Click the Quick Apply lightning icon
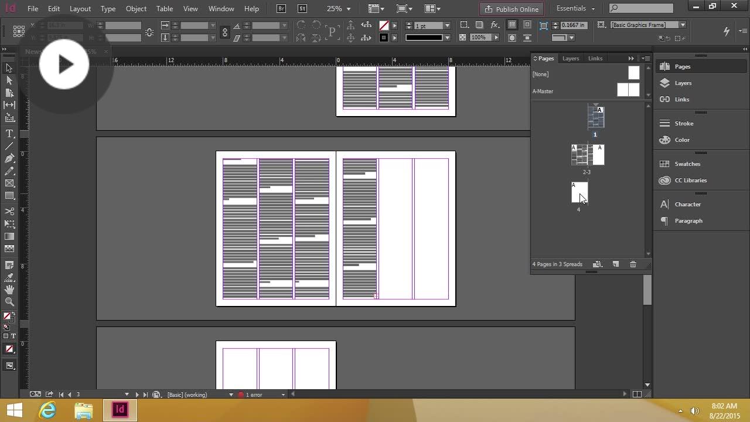750x422 pixels. (x=727, y=31)
